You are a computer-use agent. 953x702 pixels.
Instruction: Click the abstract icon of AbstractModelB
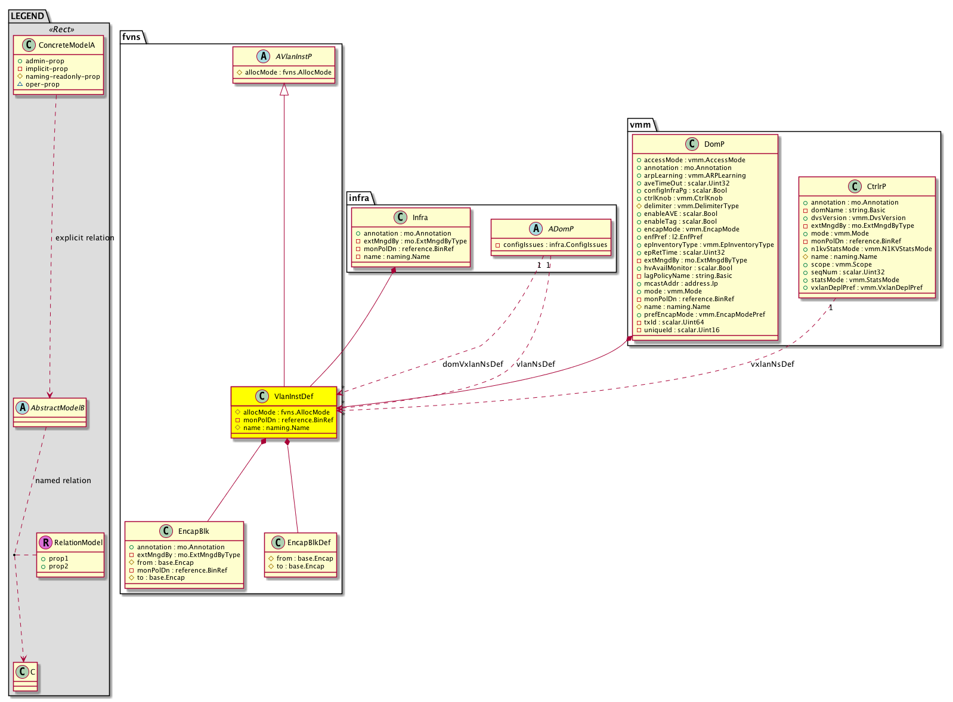pyautogui.click(x=22, y=408)
